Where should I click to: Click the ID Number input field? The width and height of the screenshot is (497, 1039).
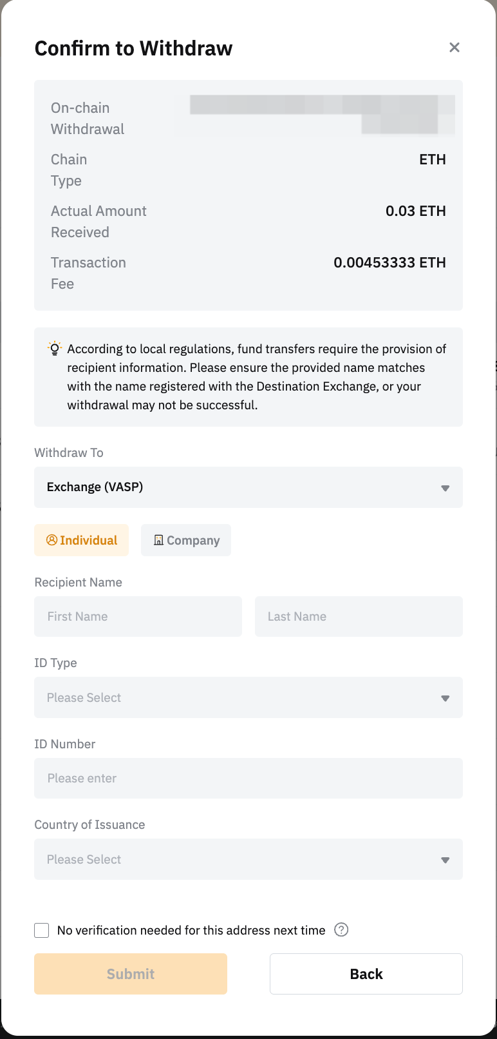click(x=248, y=778)
